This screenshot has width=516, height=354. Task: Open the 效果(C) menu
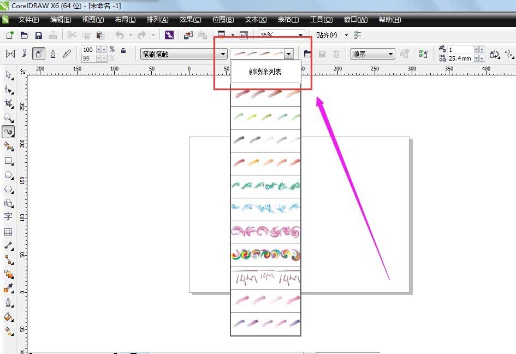pos(190,20)
